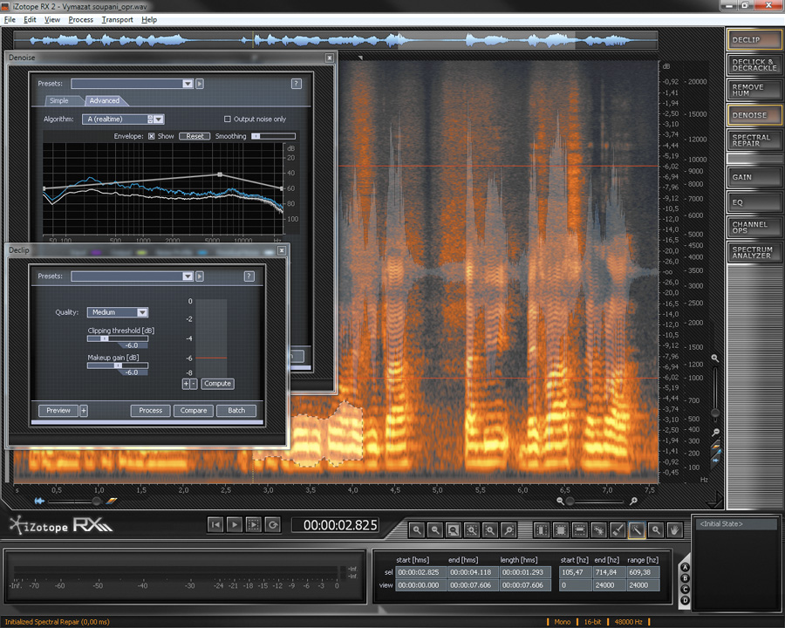This screenshot has width=785, height=628.
Task: Open the Help menu
Action: [149, 19]
